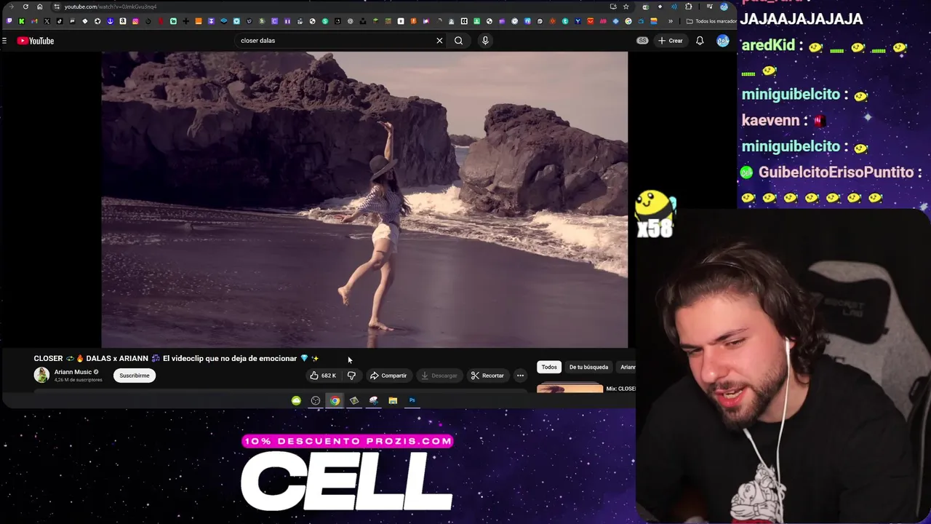The width and height of the screenshot is (931, 524).
Task: Expand the hidden bookmarks chevron
Action: [x=671, y=21]
